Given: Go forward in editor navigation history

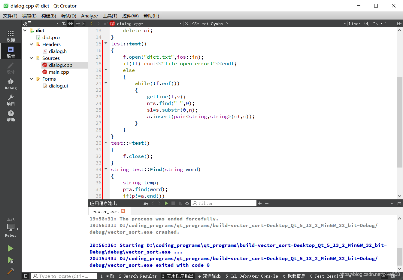Looking at the screenshot, I should 98,23.
